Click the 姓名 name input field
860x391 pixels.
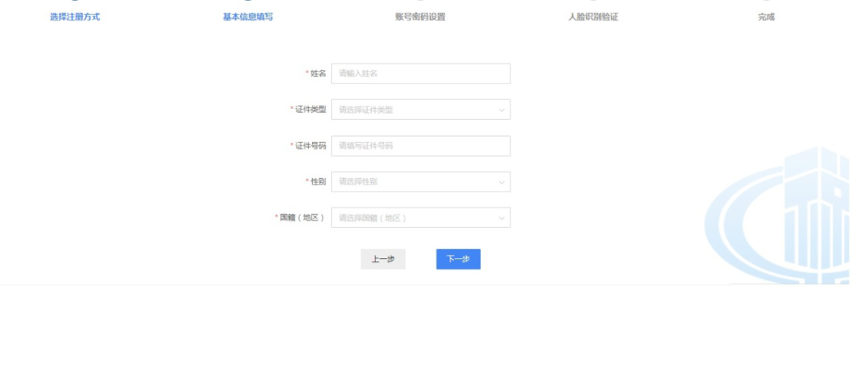click(x=420, y=74)
